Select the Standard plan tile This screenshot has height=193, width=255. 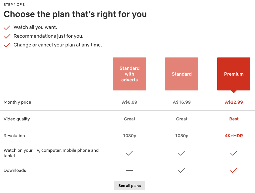[x=182, y=74]
